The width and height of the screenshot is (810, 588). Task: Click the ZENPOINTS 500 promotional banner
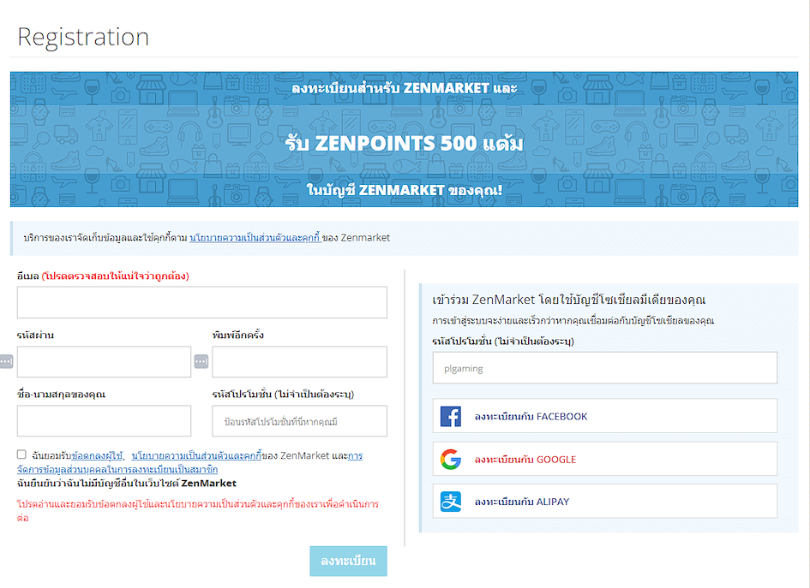404,140
